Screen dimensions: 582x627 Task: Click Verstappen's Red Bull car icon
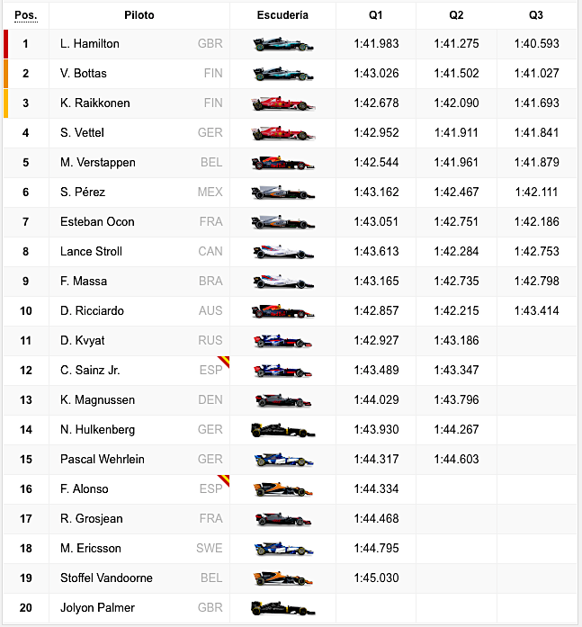pos(282,163)
